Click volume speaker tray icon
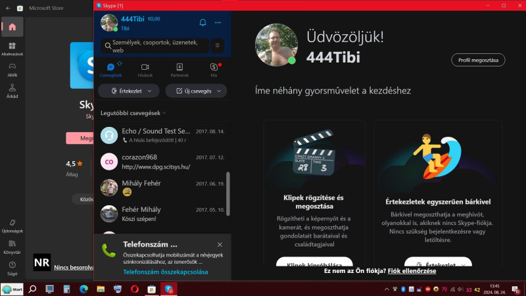The image size is (526, 296). pyautogui.click(x=461, y=289)
